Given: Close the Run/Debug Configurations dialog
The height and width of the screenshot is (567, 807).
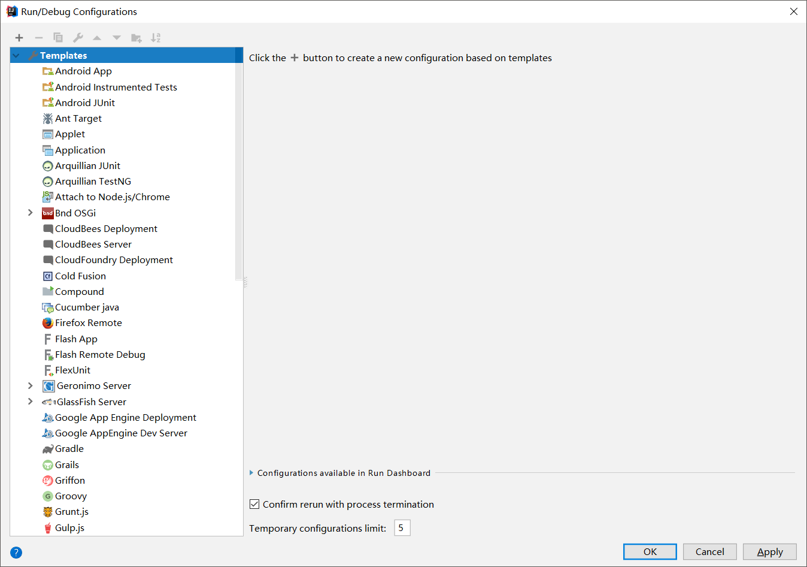Looking at the screenshot, I should [793, 11].
